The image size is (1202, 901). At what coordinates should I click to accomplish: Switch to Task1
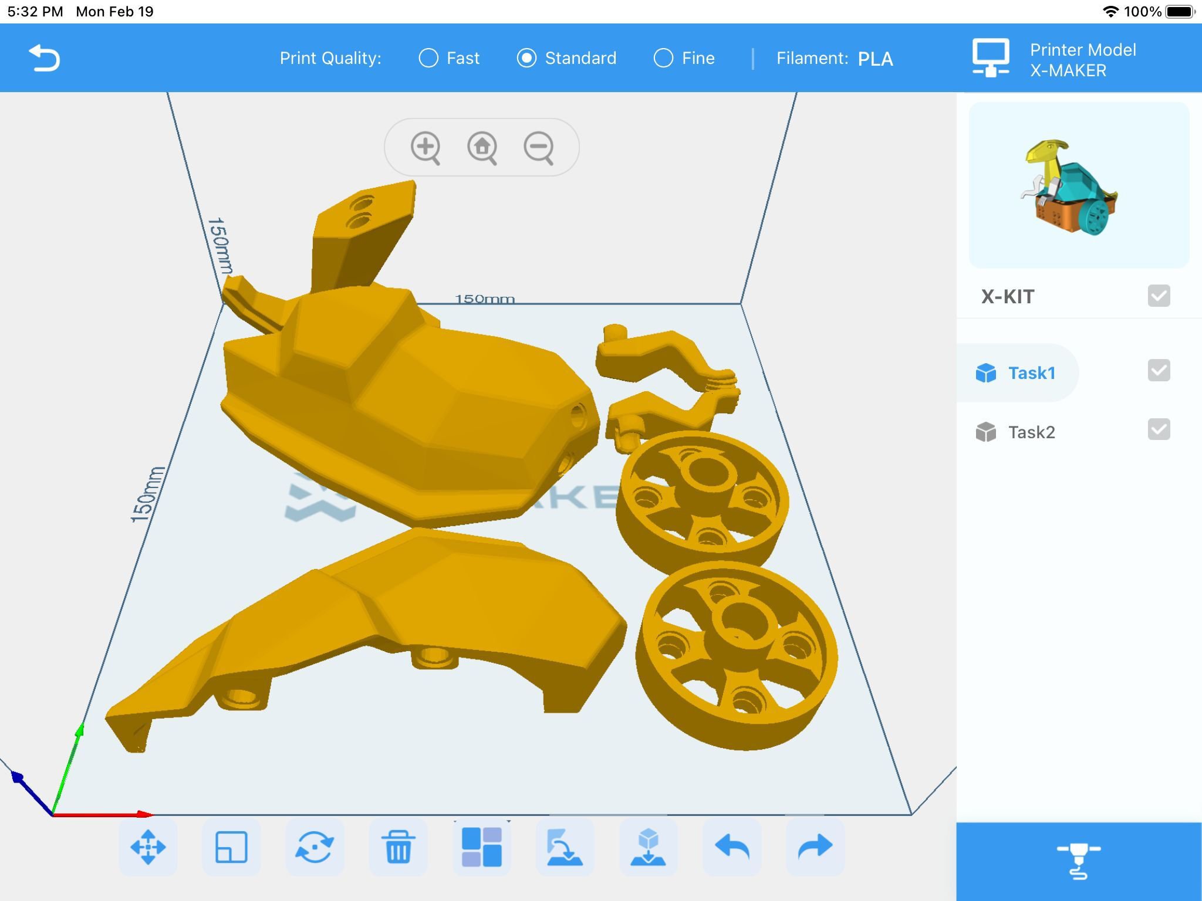pos(1017,373)
